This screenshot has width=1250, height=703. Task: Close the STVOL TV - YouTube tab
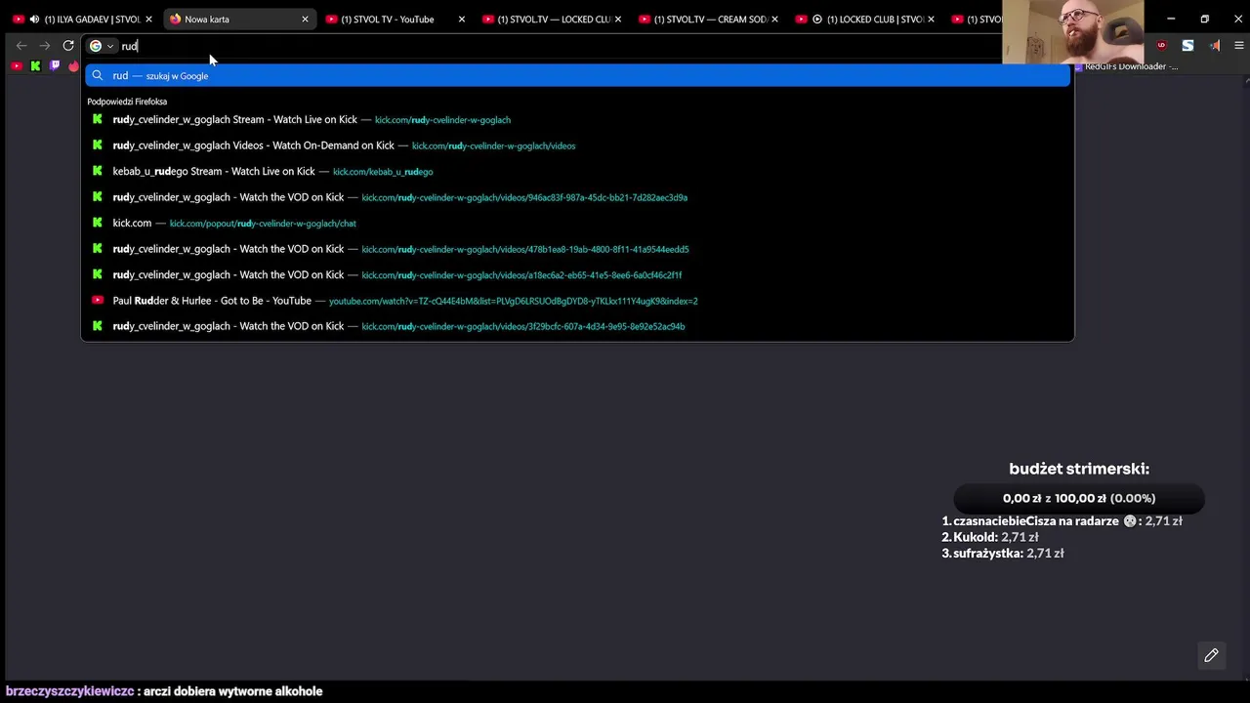(x=462, y=20)
